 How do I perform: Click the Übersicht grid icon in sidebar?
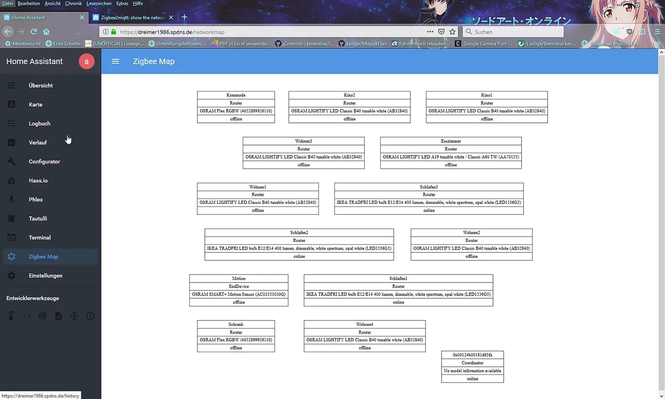[12, 85]
